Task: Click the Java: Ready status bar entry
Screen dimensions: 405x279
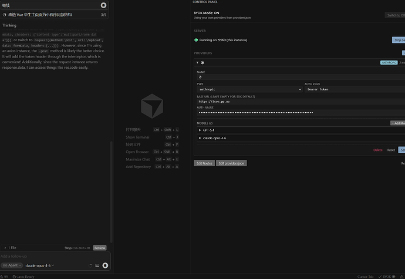Action: click(x=23, y=277)
